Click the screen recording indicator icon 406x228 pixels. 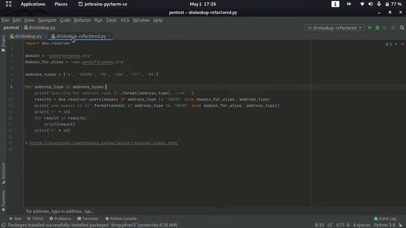(x=349, y=4)
